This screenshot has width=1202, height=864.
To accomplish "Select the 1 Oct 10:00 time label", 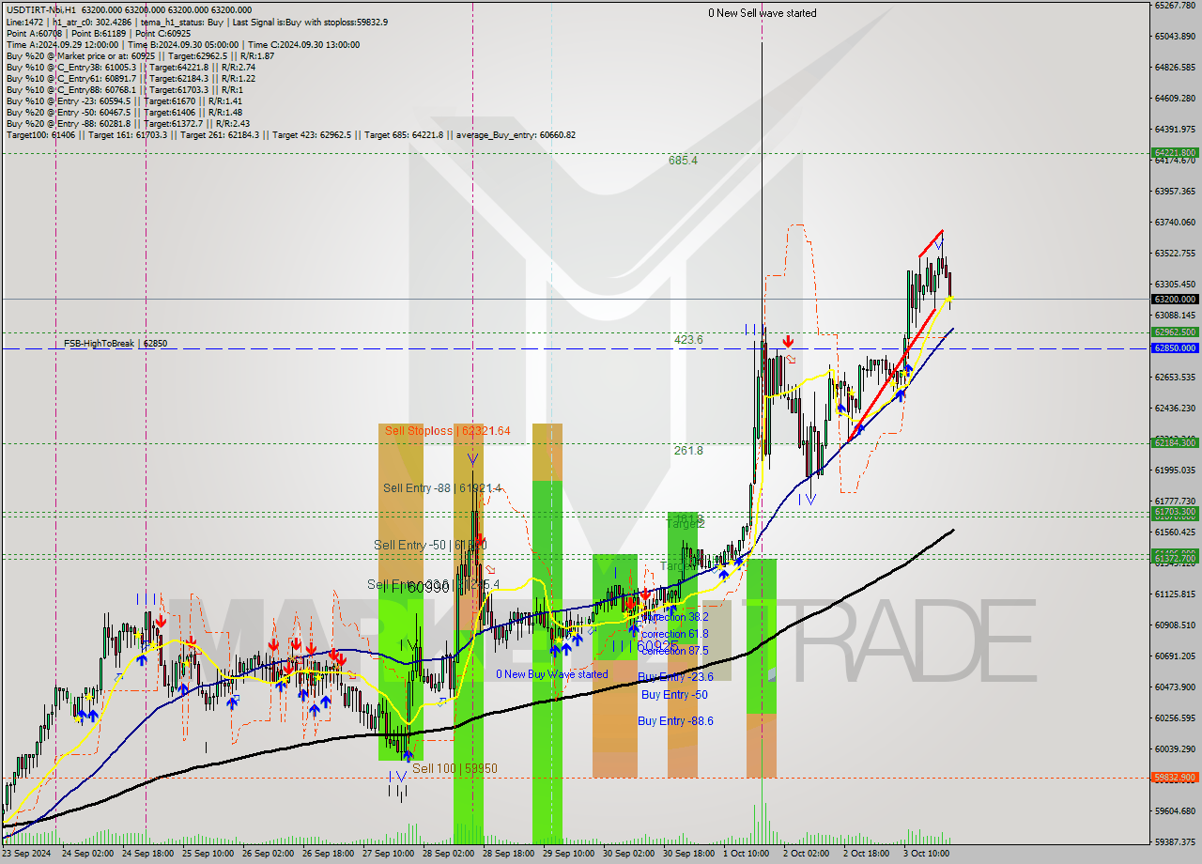I will click(747, 854).
